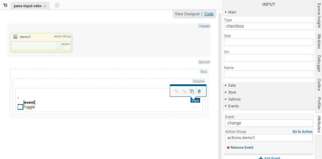Click the move up-left arrow icon

click(x=177, y=91)
